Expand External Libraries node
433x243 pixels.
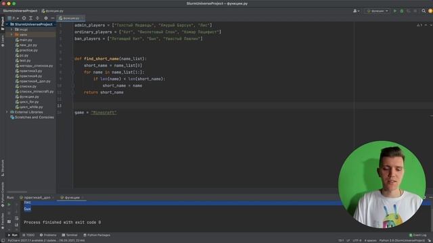click(7, 112)
